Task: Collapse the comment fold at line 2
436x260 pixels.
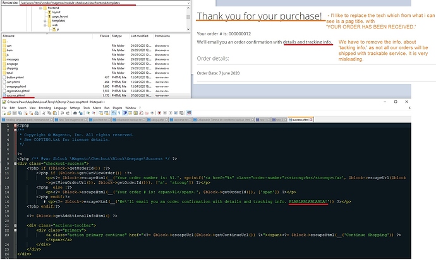Action: click(15, 130)
